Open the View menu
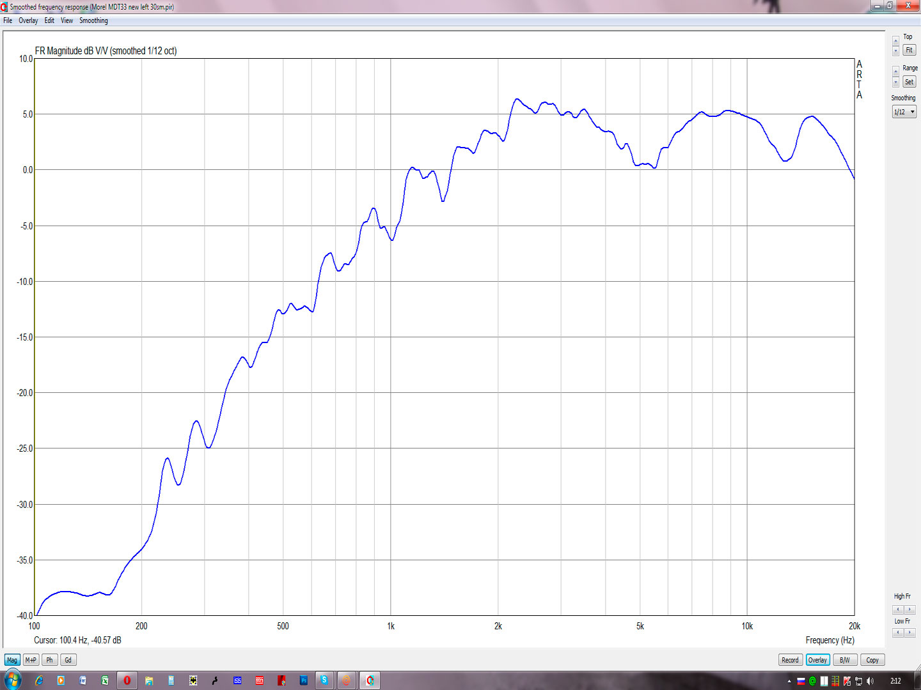 [67, 20]
